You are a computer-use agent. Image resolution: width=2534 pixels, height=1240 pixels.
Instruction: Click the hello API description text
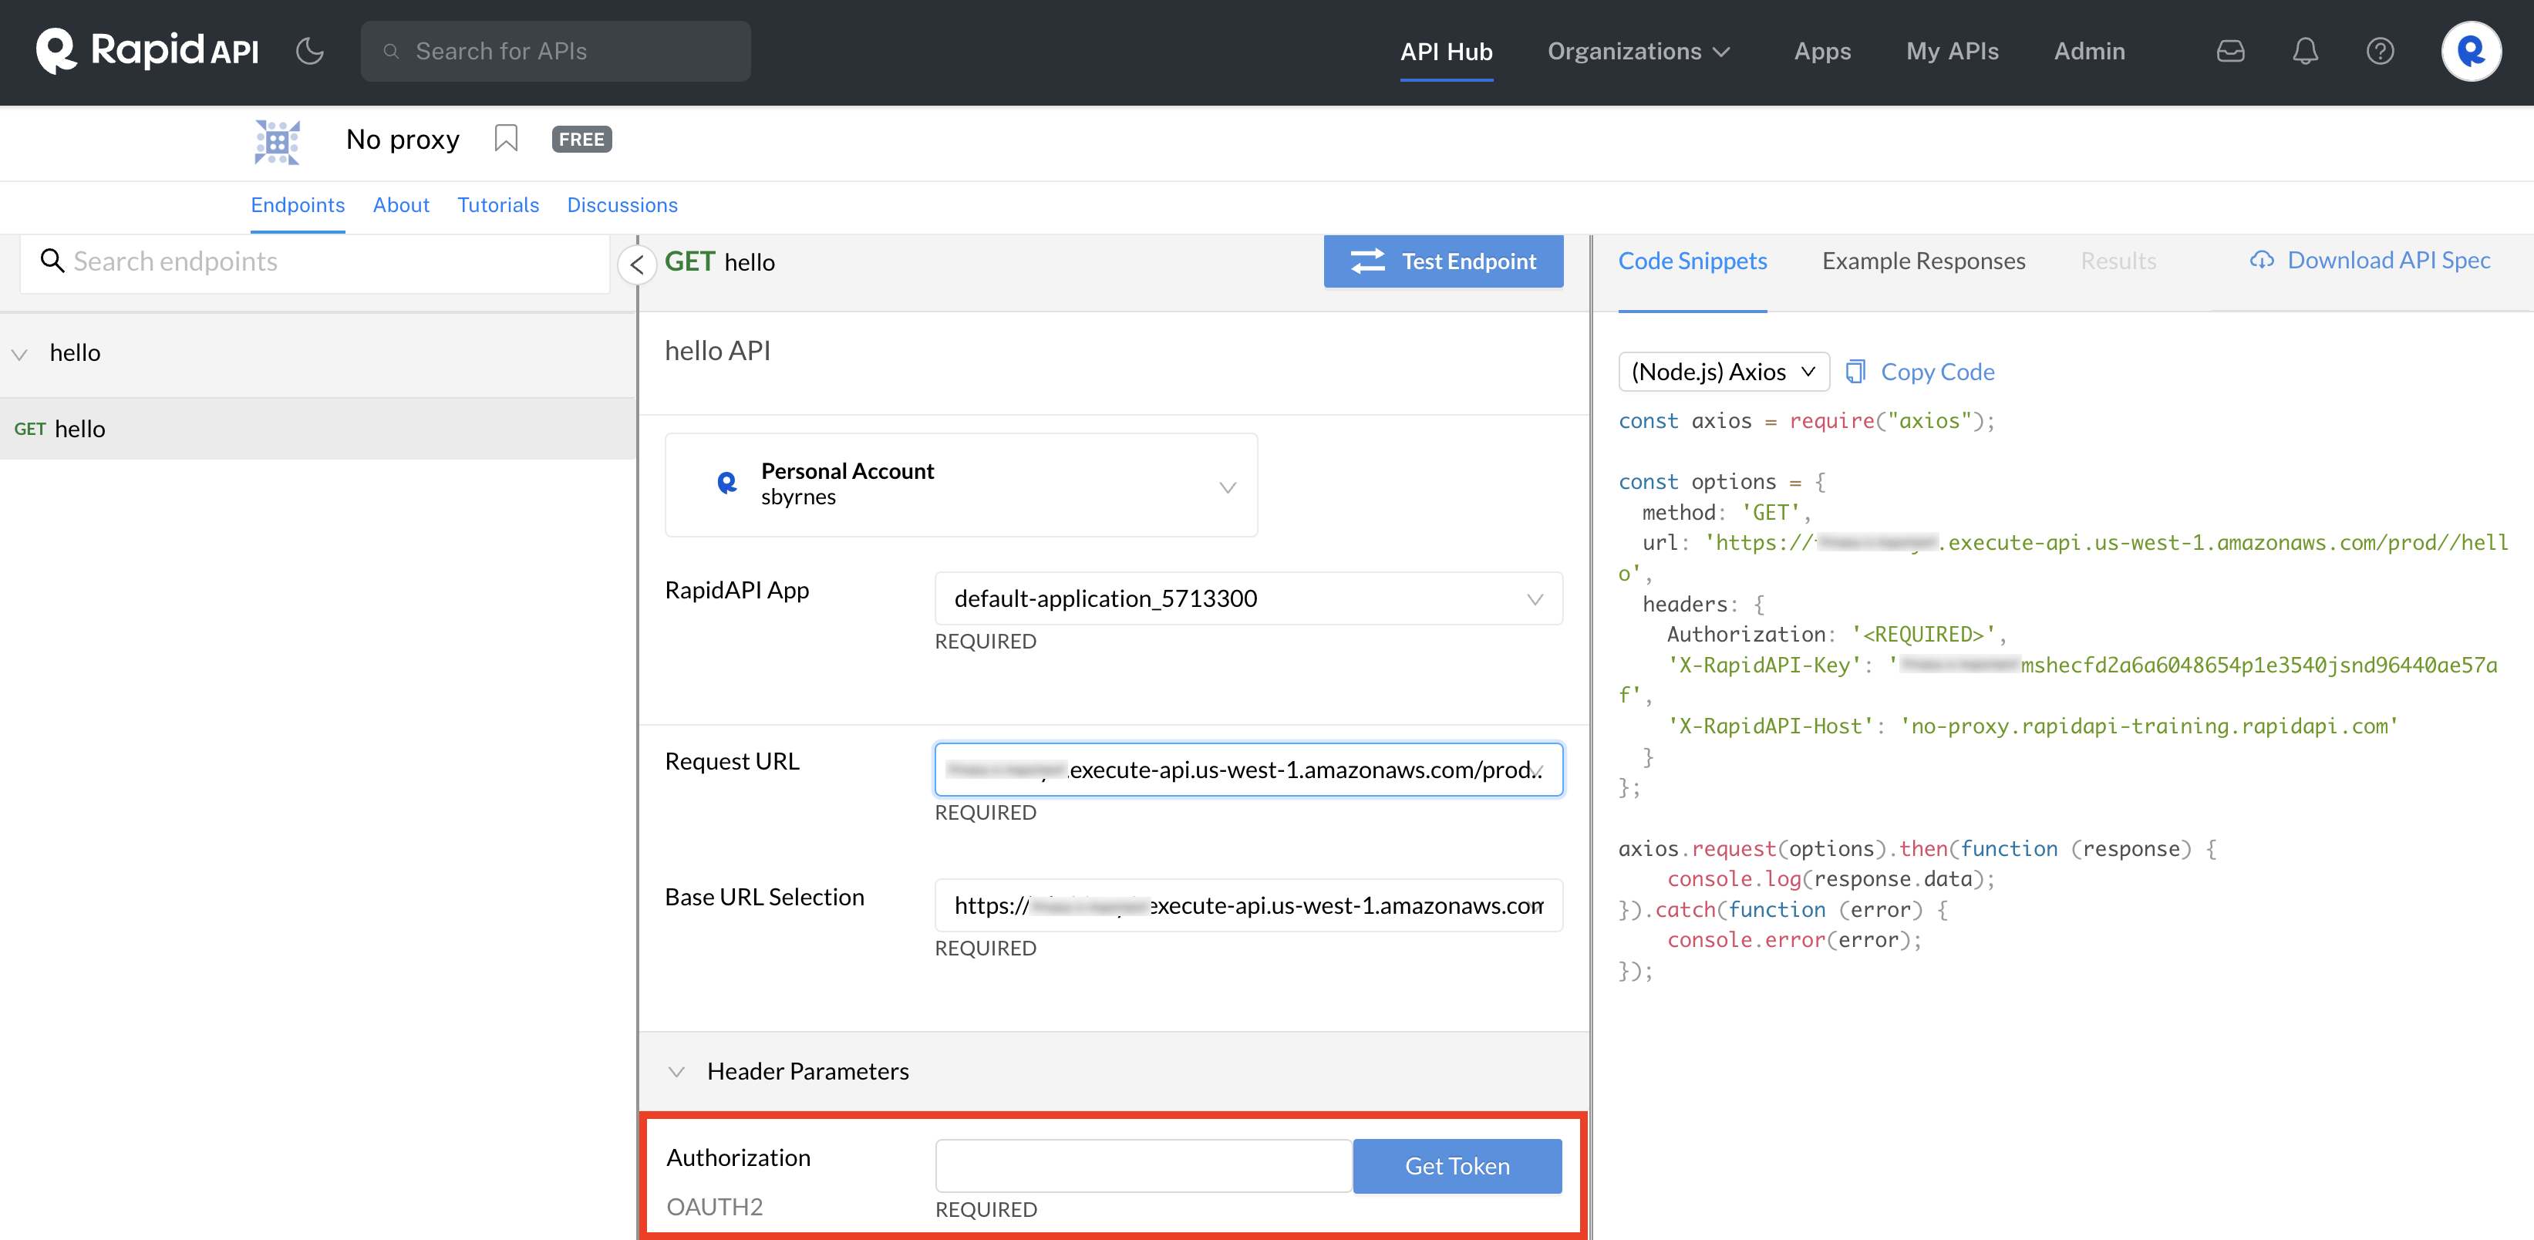[x=717, y=351]
